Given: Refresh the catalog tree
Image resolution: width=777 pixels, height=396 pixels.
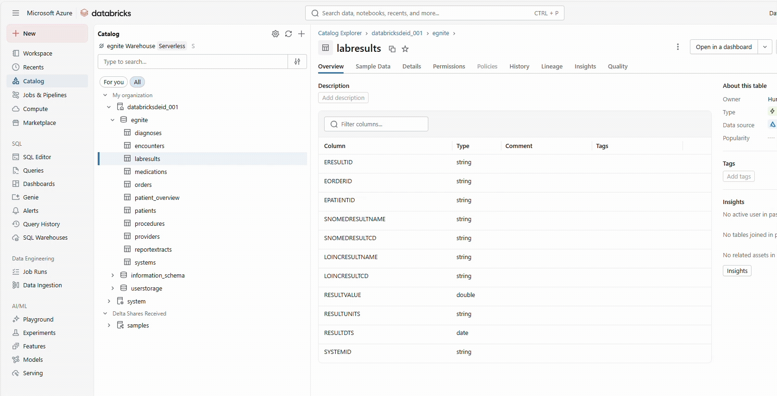Looking at the screenshot, I should 288,34.
